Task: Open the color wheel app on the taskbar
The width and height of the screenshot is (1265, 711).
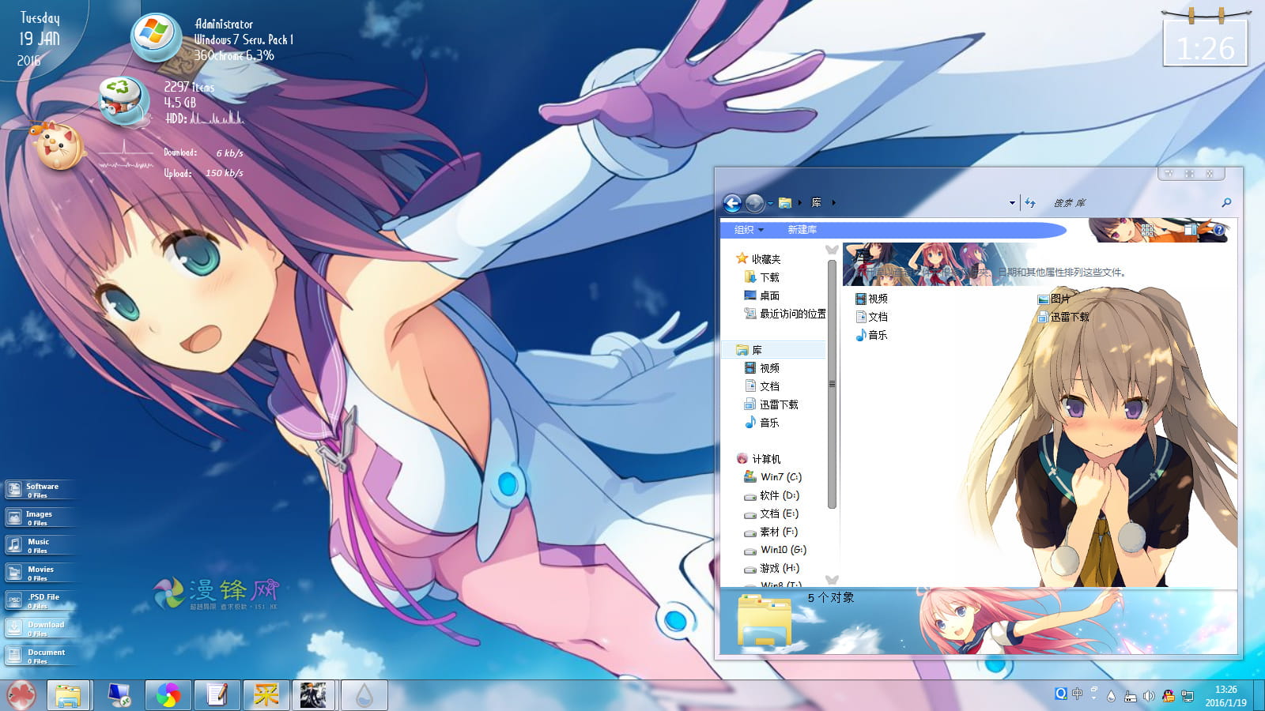Action: (x=168, y=695)
